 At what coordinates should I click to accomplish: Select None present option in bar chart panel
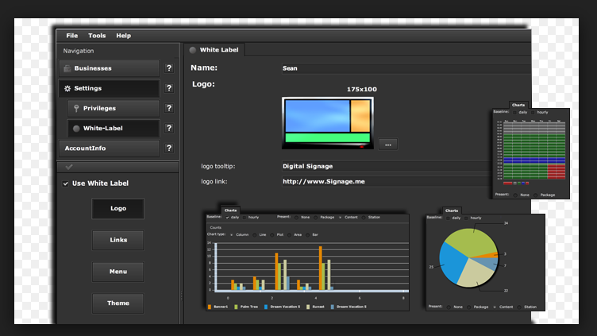click(x=296, y=218)
